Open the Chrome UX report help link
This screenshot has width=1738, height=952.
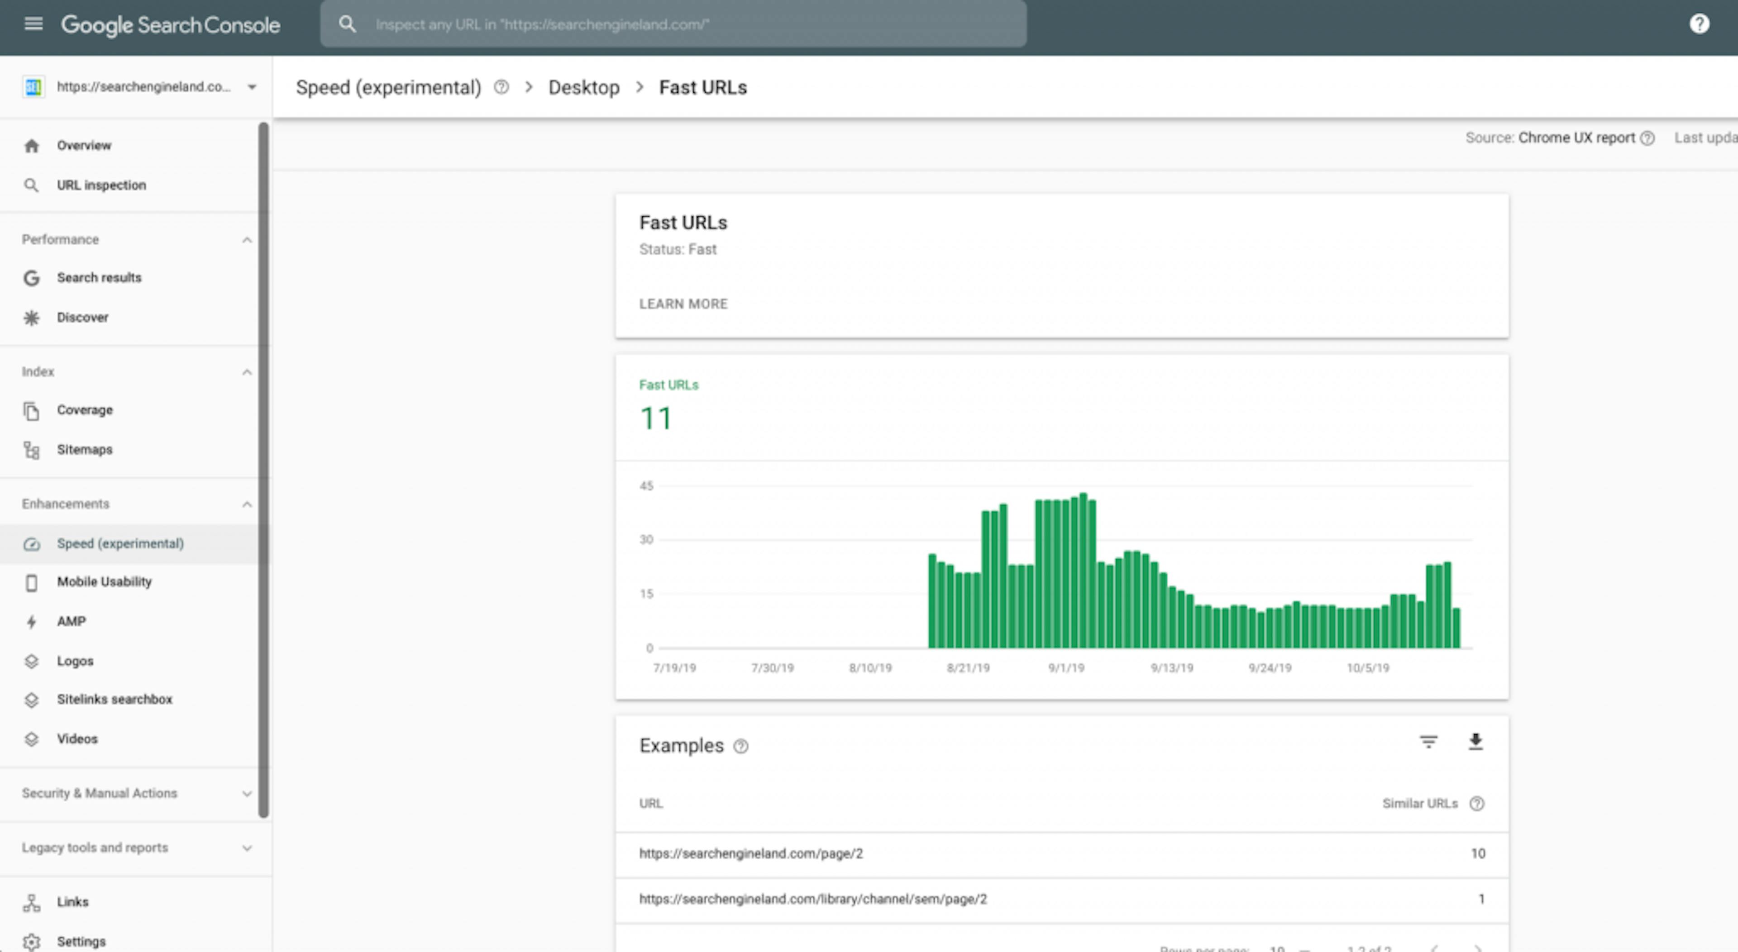[x=1647, y=138]
